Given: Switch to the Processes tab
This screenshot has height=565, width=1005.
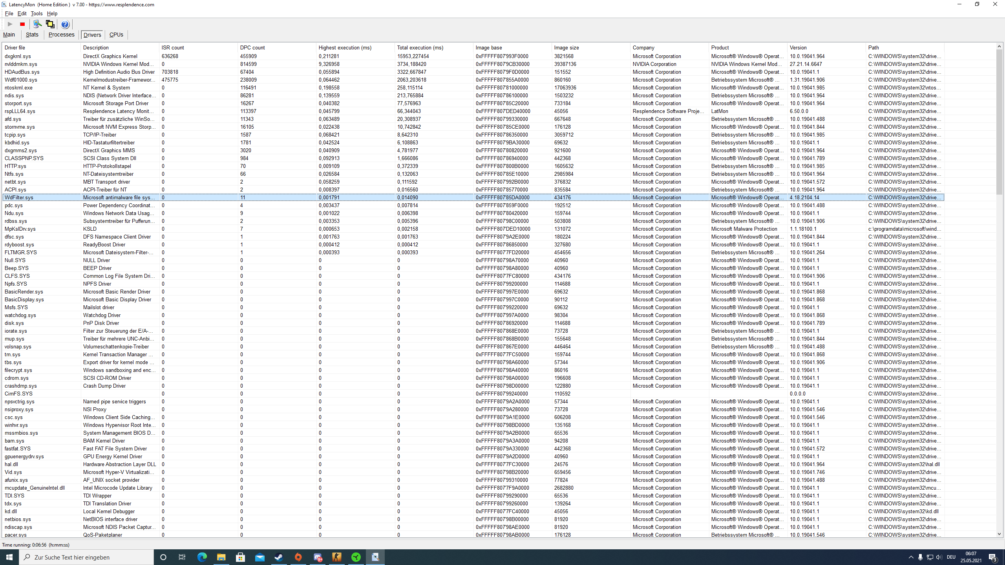Looking at the screenshot, I should [x=61, y=35].
